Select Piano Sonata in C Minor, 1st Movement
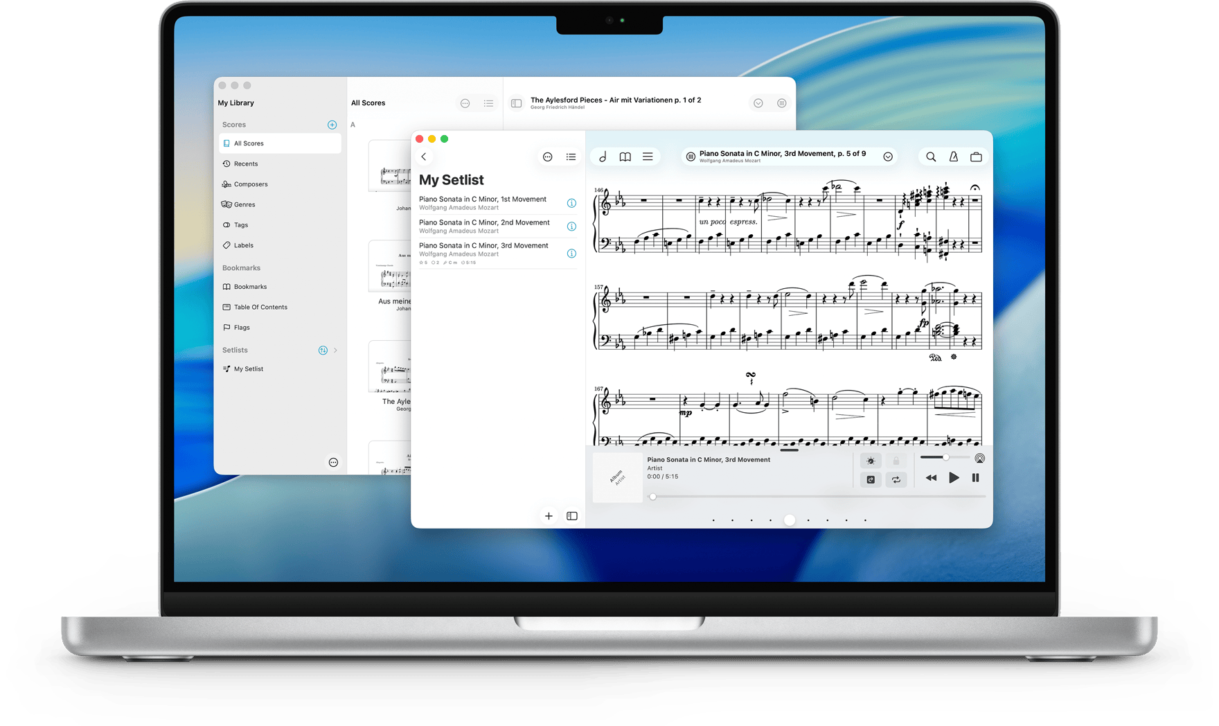The image size is (1219, 726). tap(498, 203)
